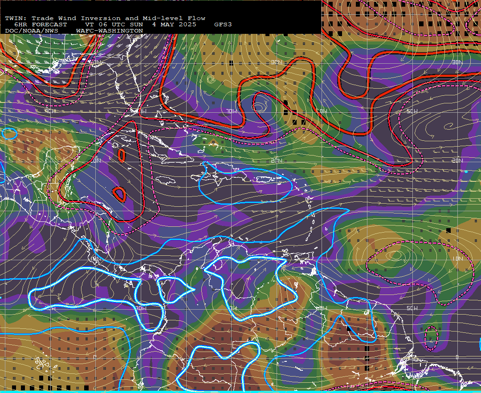Click the 10N label inside the dashed pink contour

coord(458,258)
